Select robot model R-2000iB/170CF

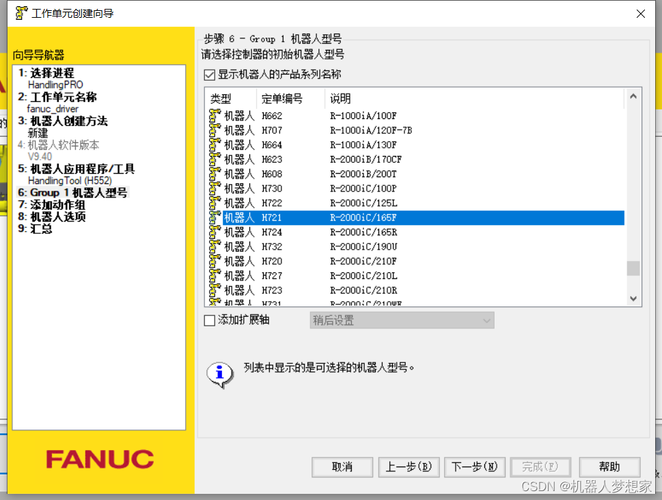pos(366,159)
